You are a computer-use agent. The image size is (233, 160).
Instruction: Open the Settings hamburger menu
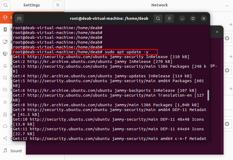(x=58, y=5)
